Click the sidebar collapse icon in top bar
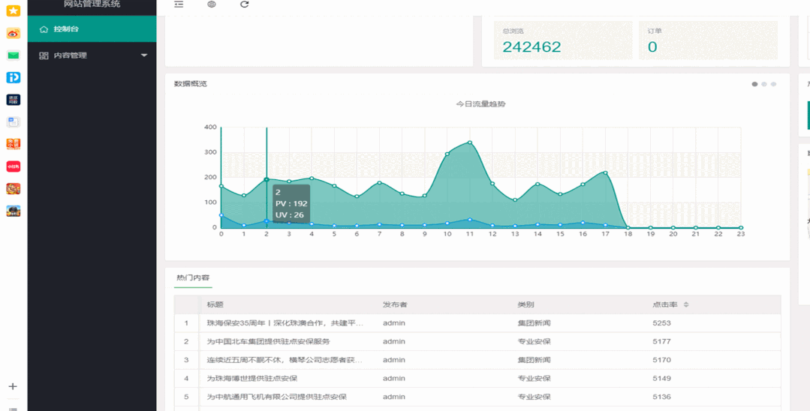 179,4
